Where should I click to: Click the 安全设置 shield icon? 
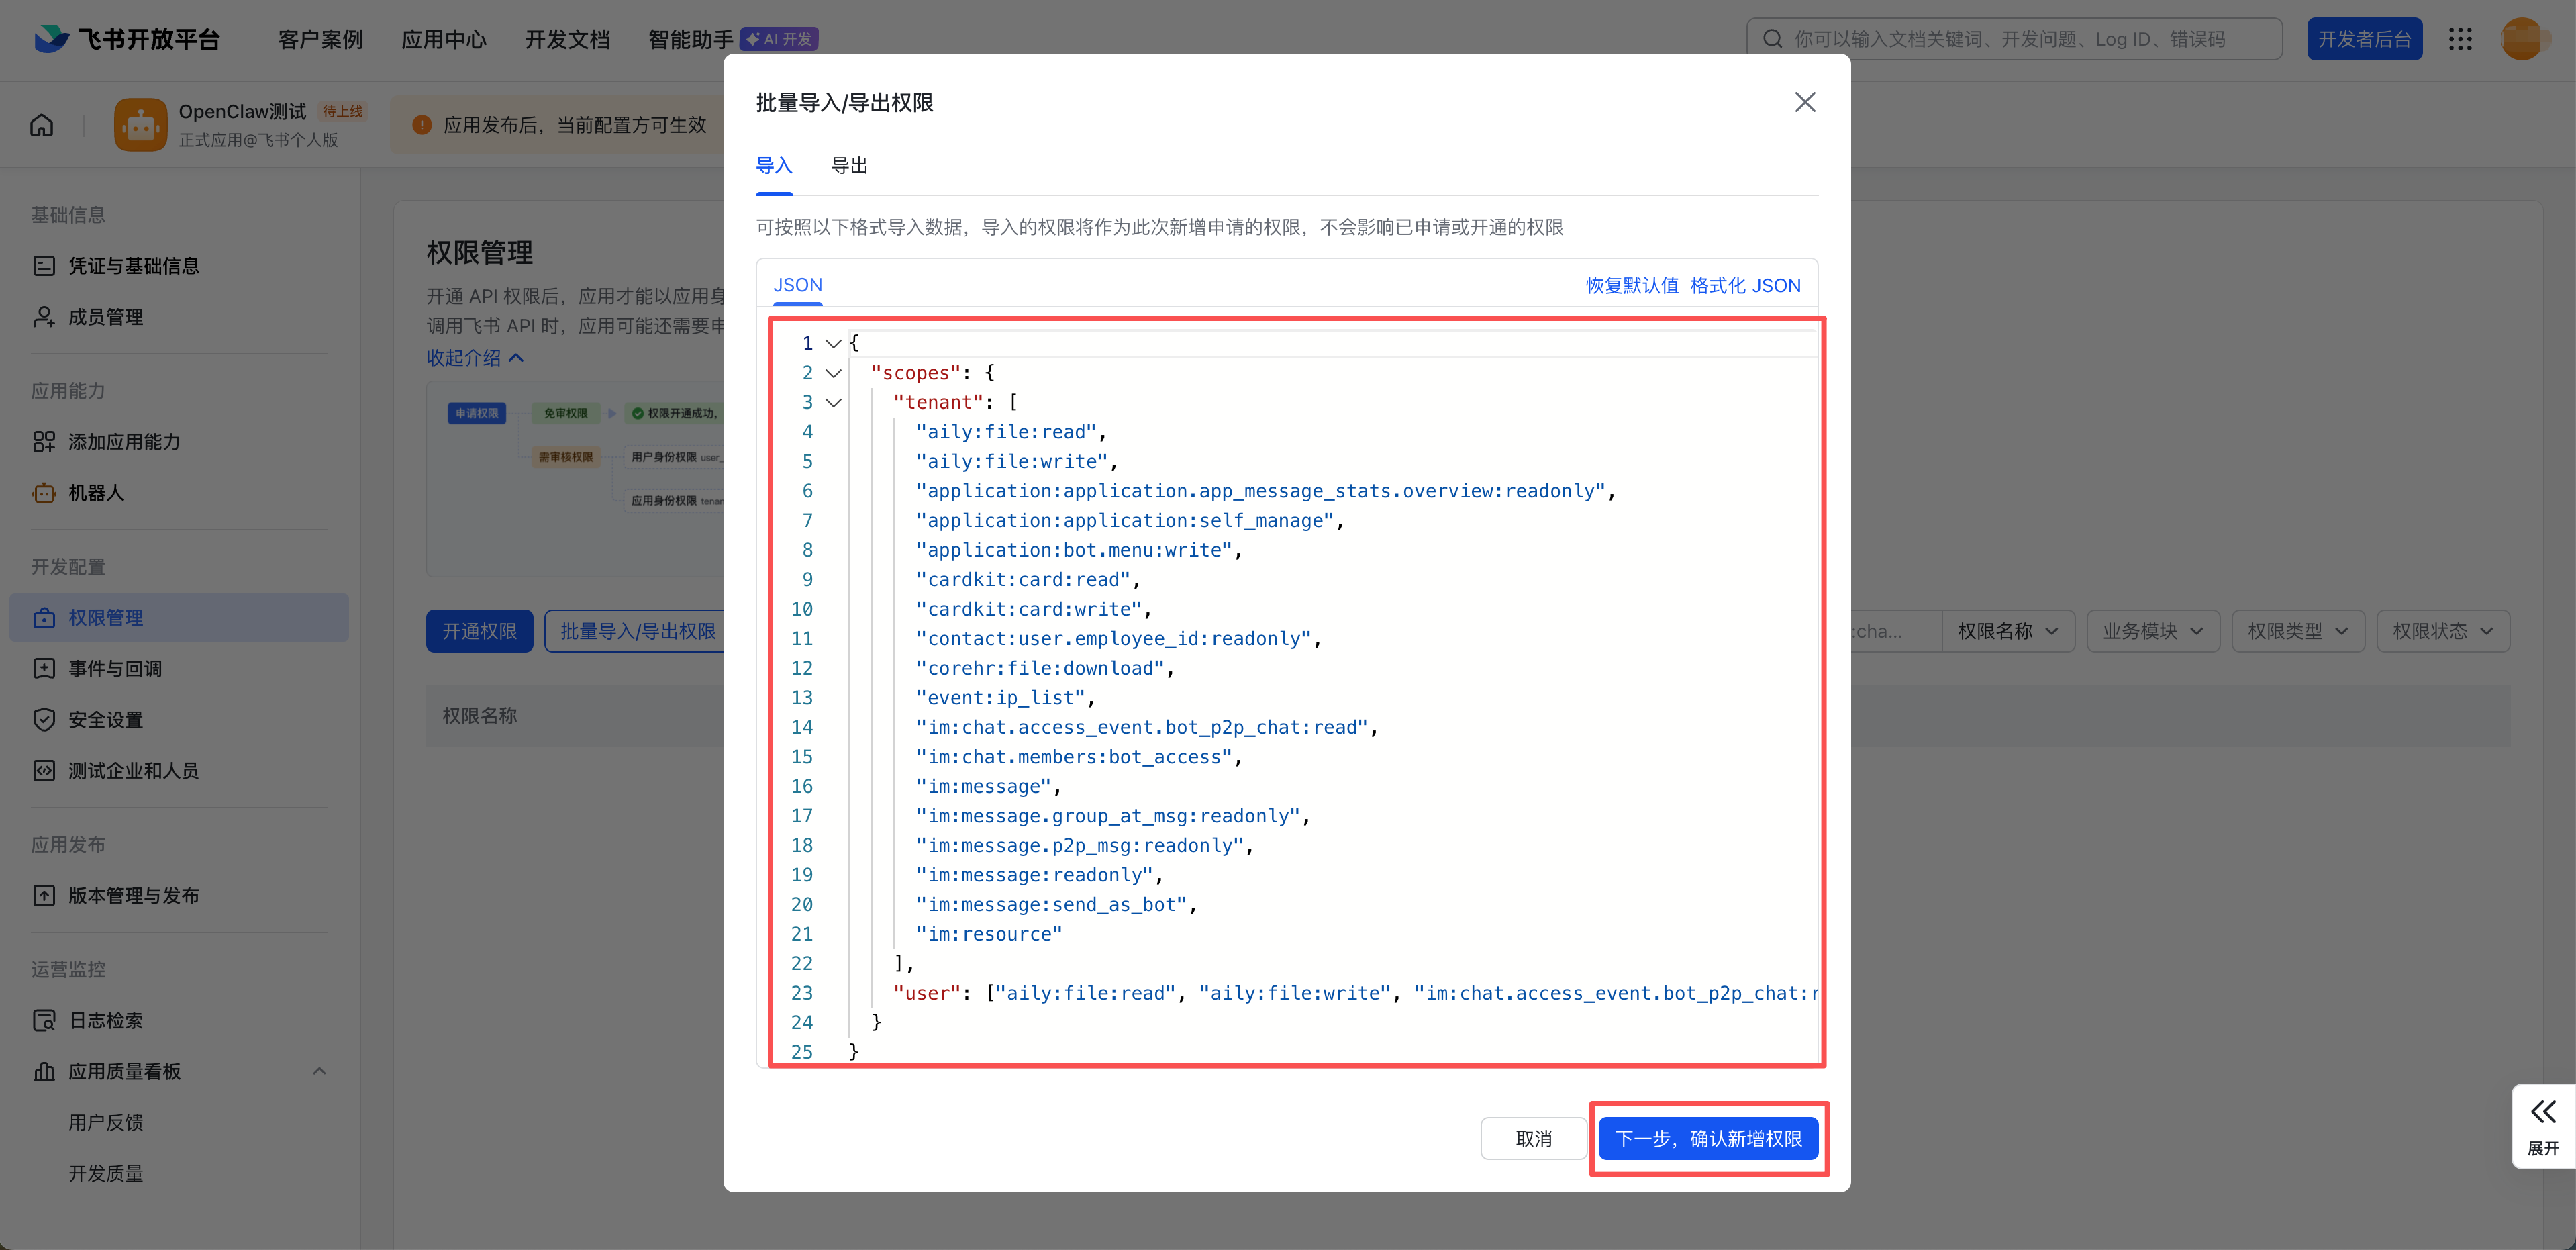(x=44, y=719)
